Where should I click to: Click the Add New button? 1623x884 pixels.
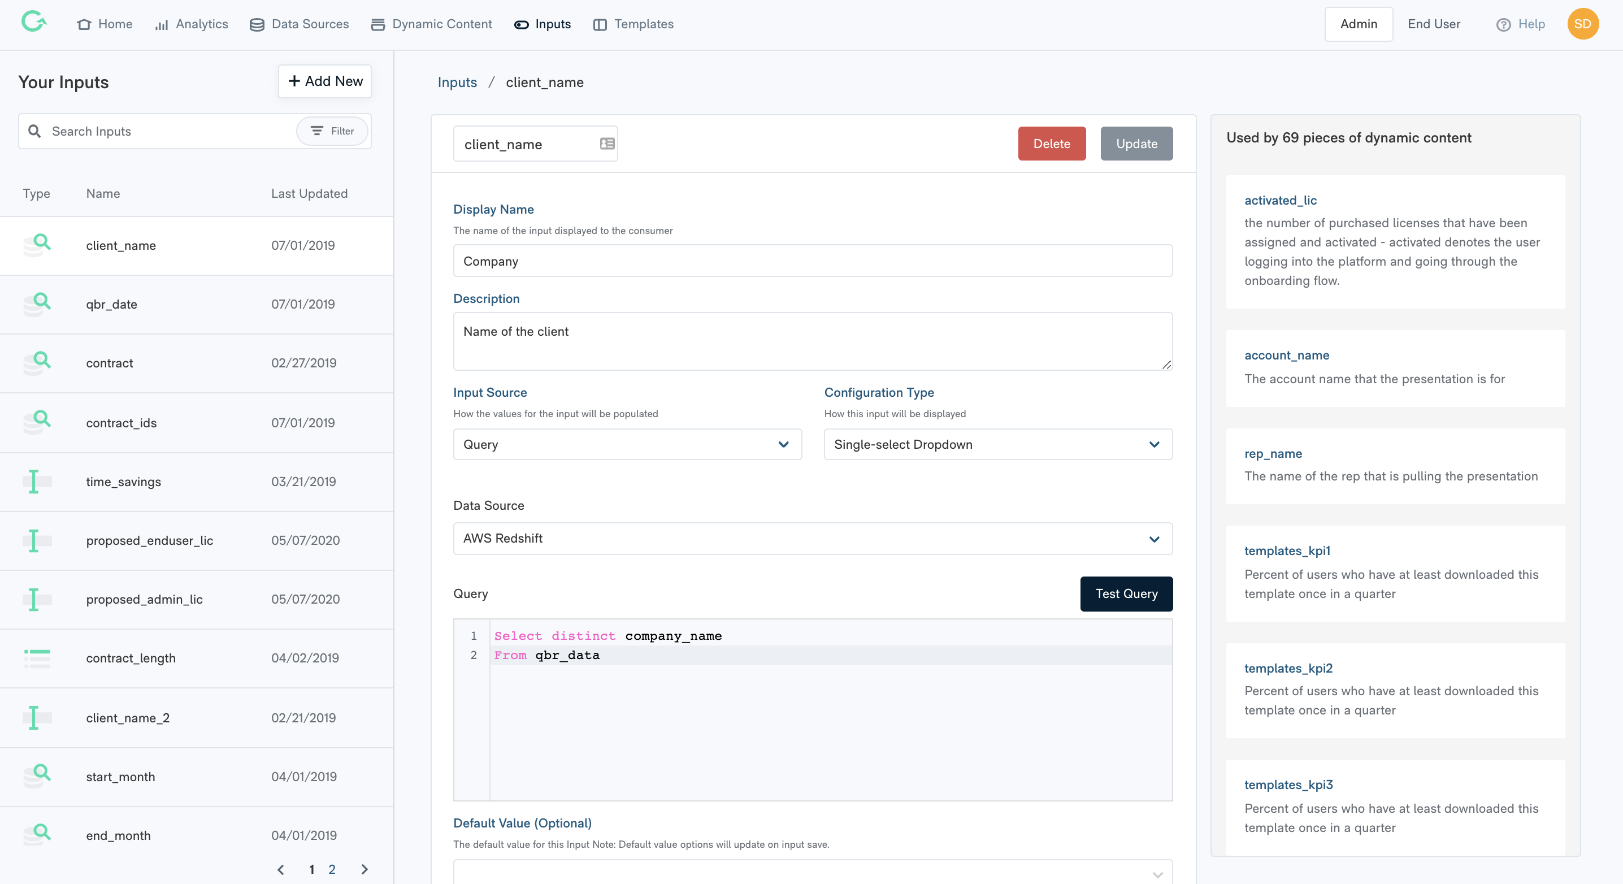325,81
